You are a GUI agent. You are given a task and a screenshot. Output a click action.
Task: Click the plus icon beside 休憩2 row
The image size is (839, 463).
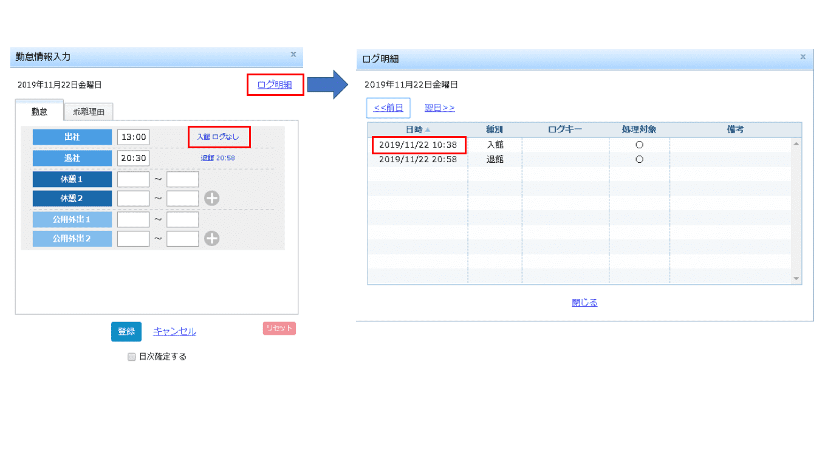point(211,198)
